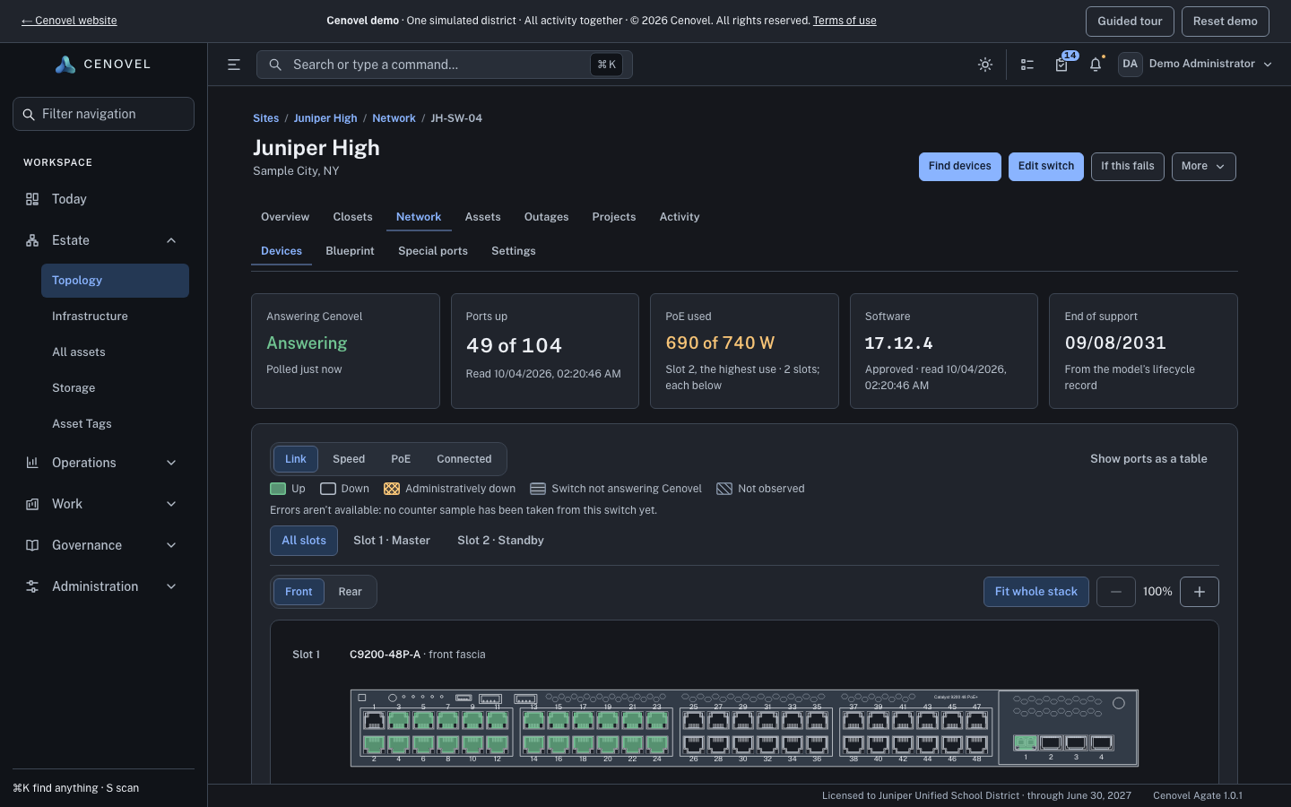The width and height of the screenshot is (1291, 807).
Task: Click the Find devices button
Action: click(960, 167)
